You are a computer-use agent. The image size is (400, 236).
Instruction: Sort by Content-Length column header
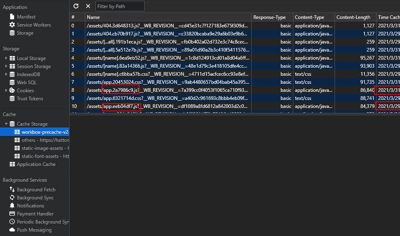354,17
